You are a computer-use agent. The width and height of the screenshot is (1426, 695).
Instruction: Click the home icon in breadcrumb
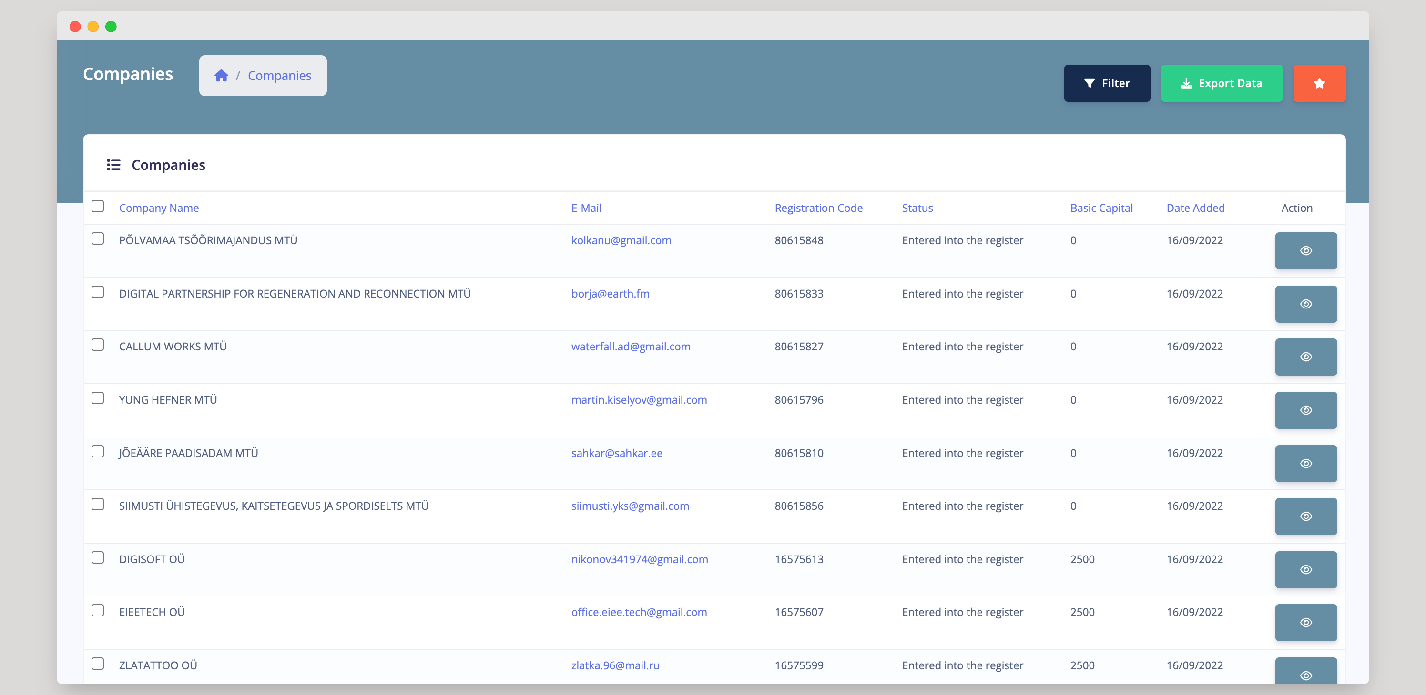click(x=222, y=76)
